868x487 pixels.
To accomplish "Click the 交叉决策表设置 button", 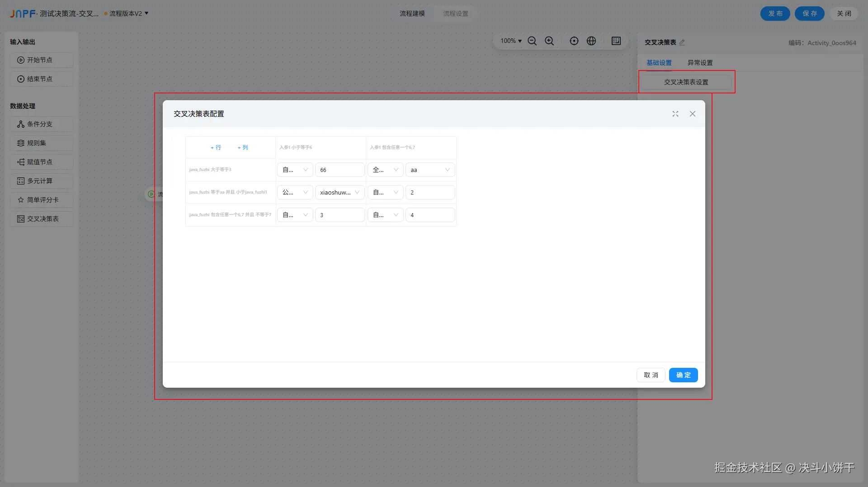I will (686, 82).
